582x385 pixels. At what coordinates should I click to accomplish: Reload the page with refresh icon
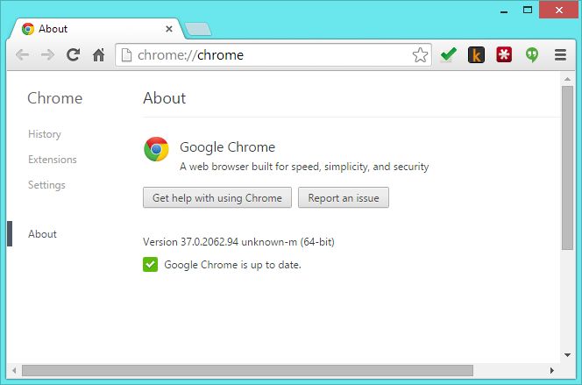pos(73,55)
